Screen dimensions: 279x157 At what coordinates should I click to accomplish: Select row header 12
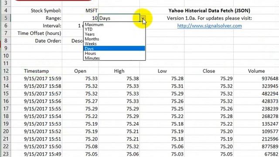click(6, 71)
